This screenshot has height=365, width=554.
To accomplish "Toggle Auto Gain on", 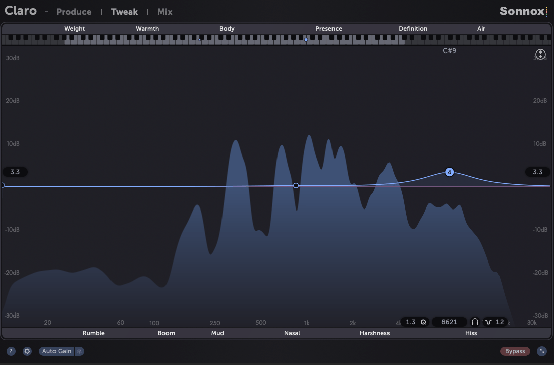I will (x=57, y=351).
